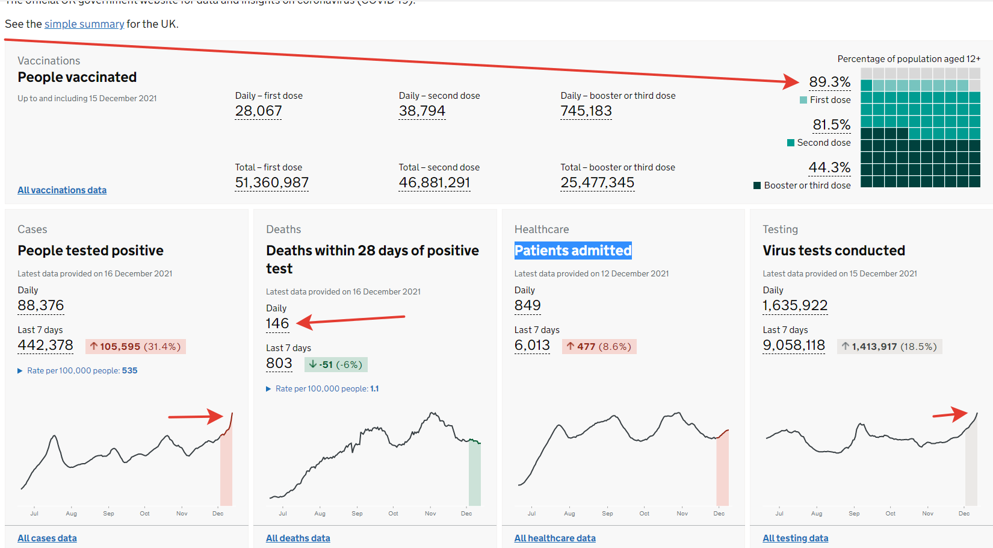The width and height of the screenshot is (993, 548).
Task: Open All testing data link
Action: [796, 538]
